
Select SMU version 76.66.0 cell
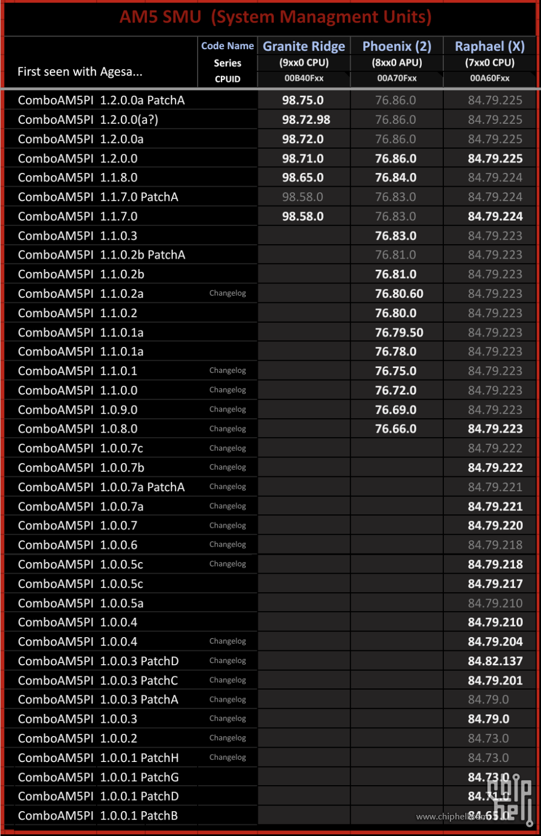pos(396,429)
